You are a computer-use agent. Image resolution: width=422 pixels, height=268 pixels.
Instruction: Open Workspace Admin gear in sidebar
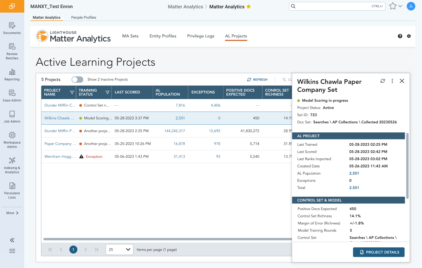pos(12,140)
